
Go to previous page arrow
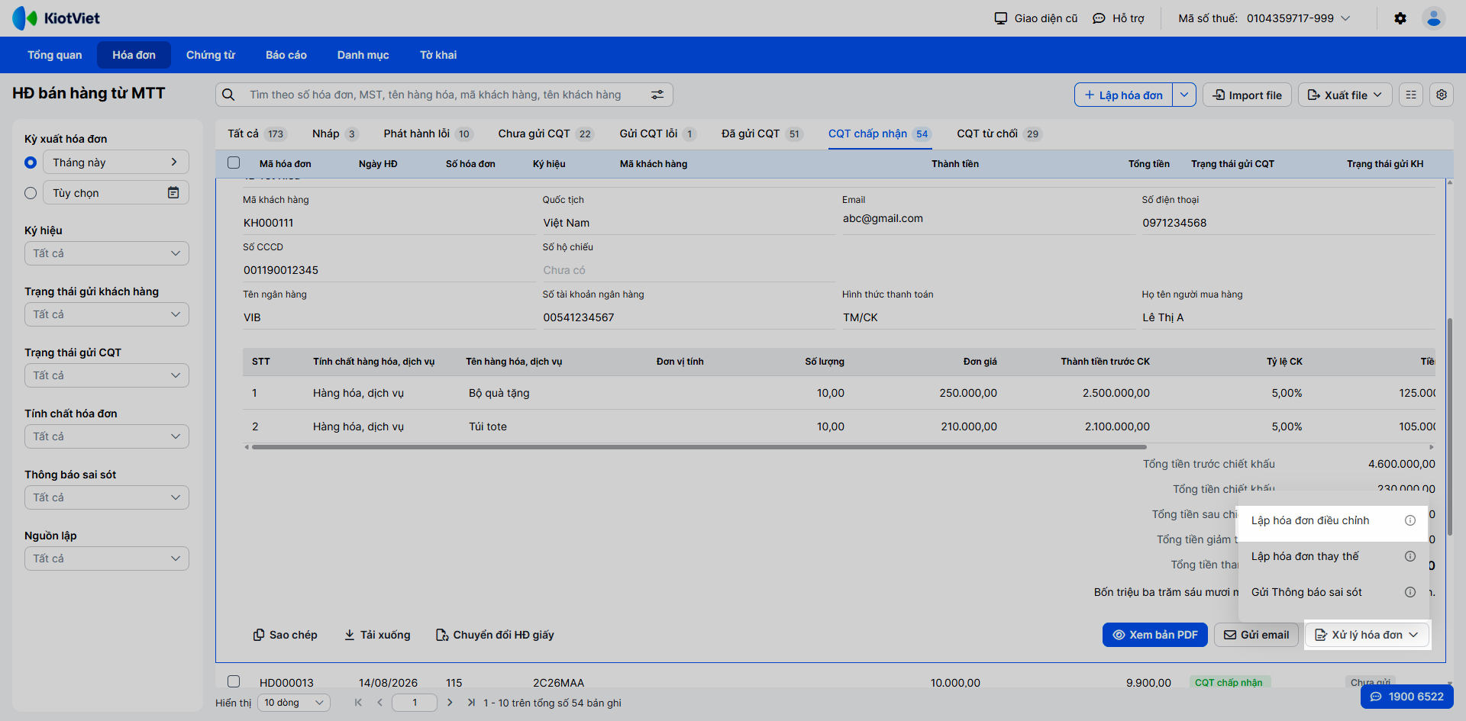point(379,703)
